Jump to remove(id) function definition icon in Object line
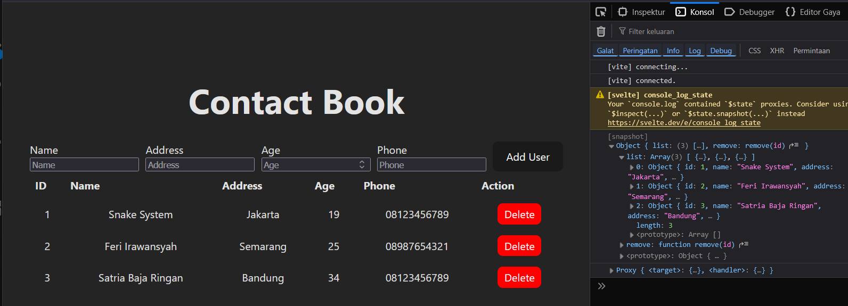 [794, 145]
